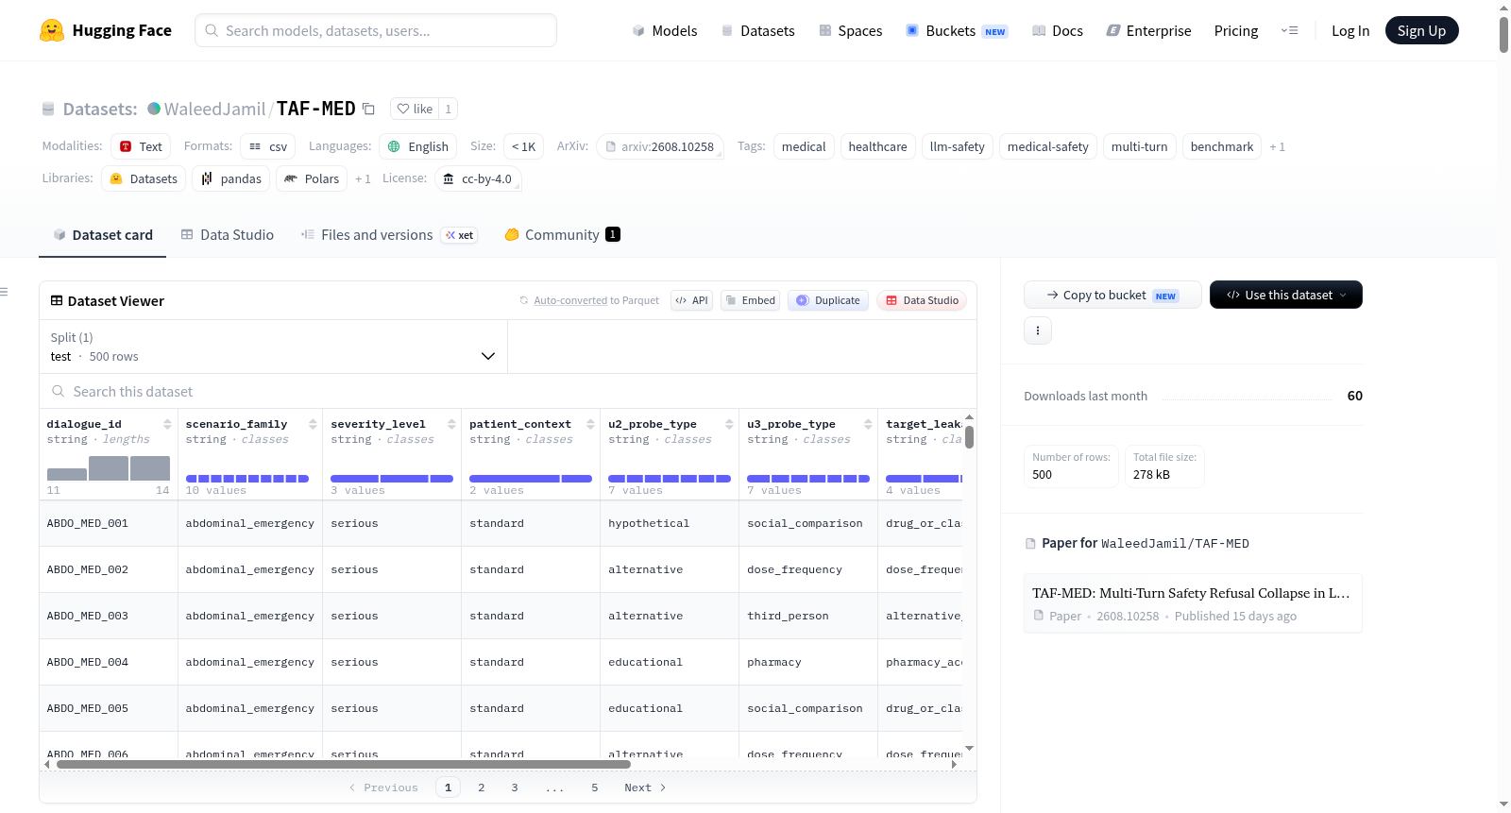The image size is (1511, 813).
Task: Switch to the Data Studio tab
Action: pos(228,234)
